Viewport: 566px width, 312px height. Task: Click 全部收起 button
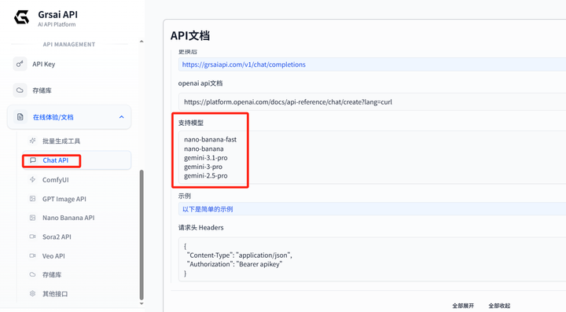[499, 306]
